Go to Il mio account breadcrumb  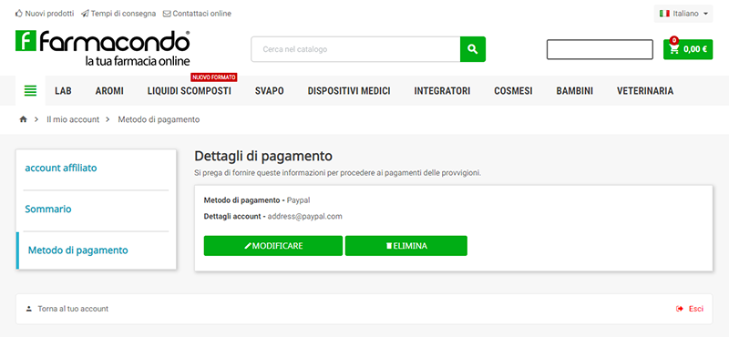tap(73, 119)
